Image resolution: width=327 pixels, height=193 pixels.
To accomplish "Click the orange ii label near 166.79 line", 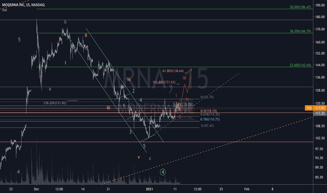I will 86,35.
